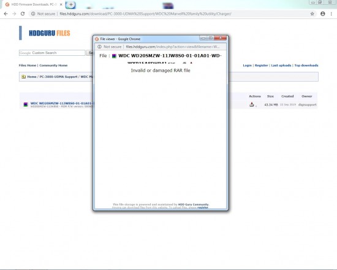This screenshot has width=337, height=270.
Task: Open PC-3000-UDMA Support breadcrumb
Action: [x=58, y=77]
